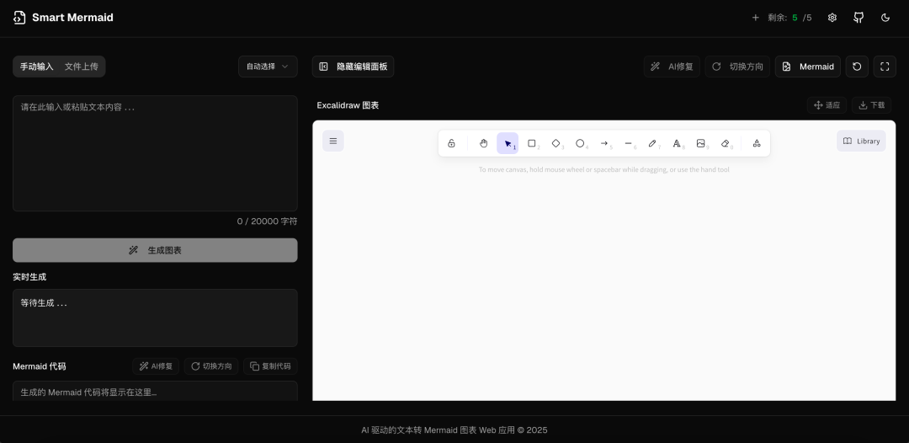The image size is (909, 443).
Task: Click the 剩余 5/5 quota text
Action: pos(789,18)
